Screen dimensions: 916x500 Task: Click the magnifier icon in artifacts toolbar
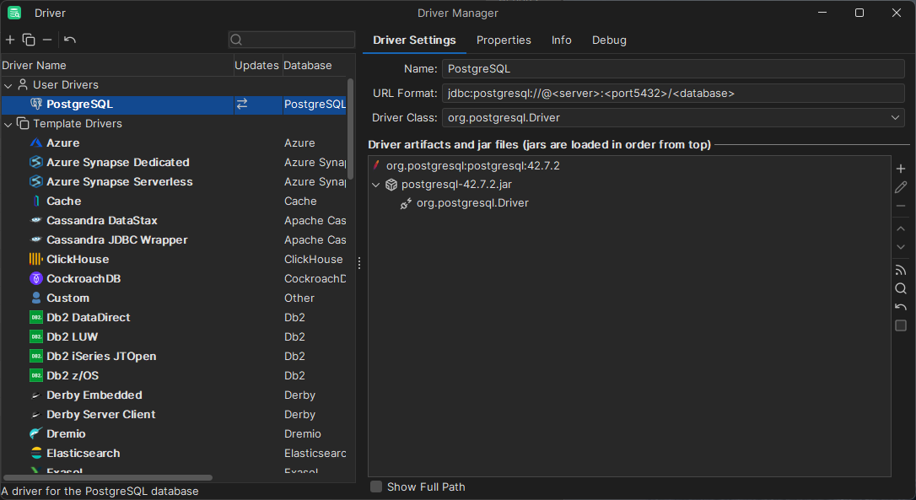pyautogui.click(x=901, y=288)
